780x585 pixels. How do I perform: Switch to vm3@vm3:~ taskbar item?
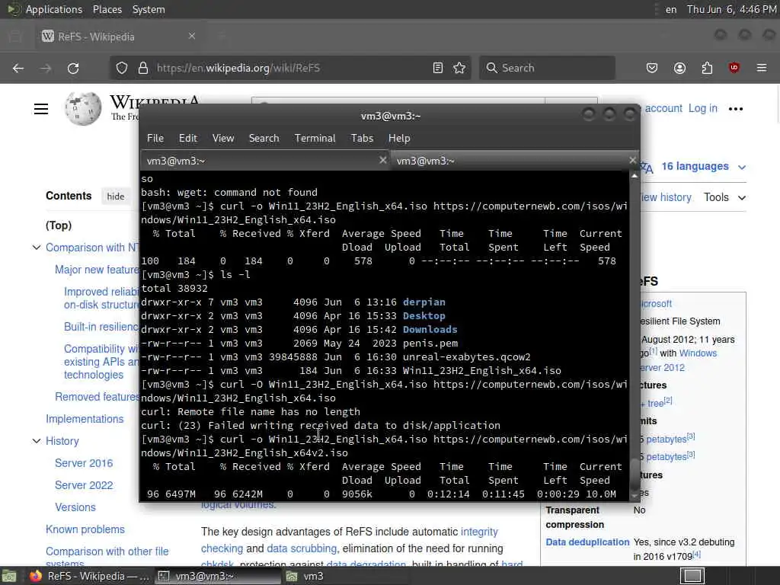(x=218, y=576)
